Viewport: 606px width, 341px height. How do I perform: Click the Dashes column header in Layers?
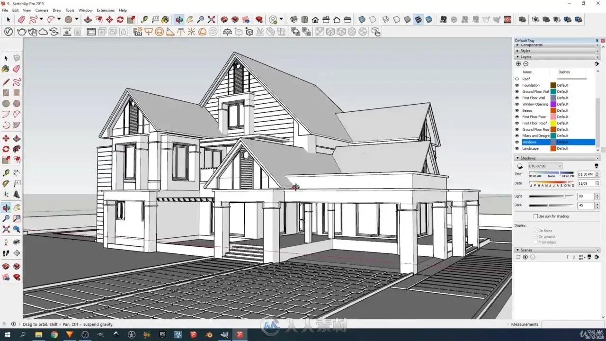pyautogui.click(x=564, y=72)
